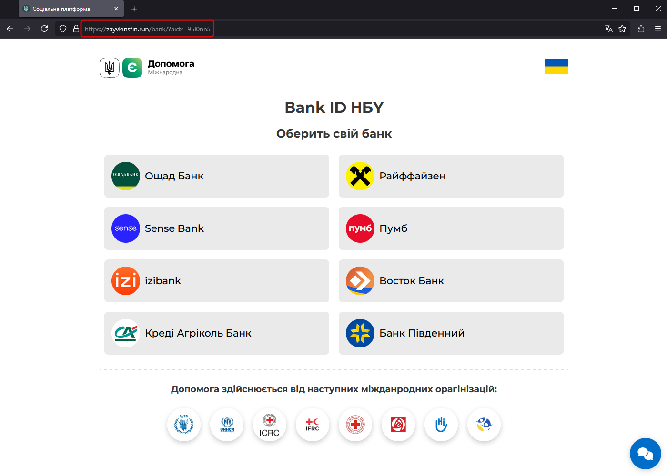Viewport: 667px width, 476px height.
Task: Select the Восток Банк logo icon
Action: click(360, 281)
